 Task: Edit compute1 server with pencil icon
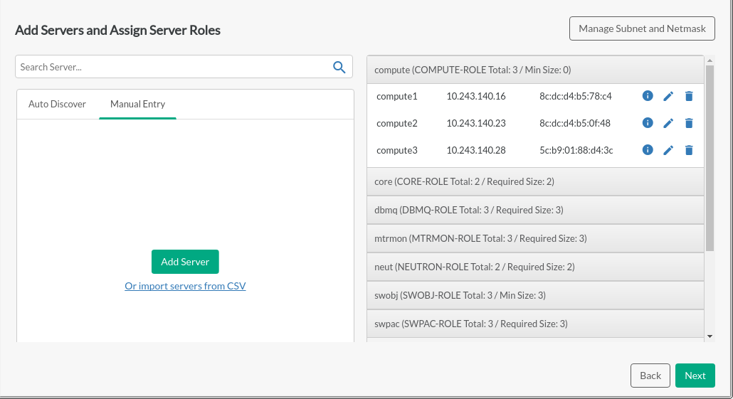tap(668, 96)
